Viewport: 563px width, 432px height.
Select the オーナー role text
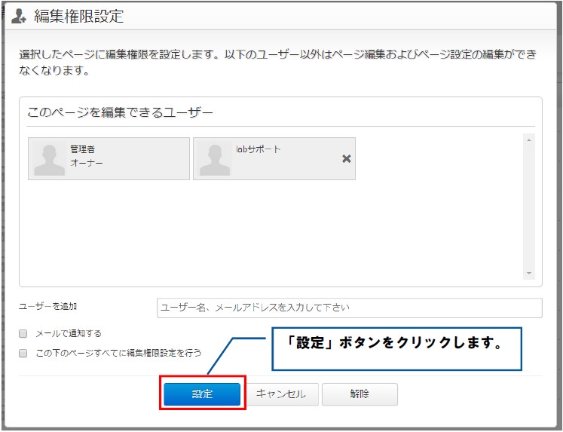click(87, 163)
